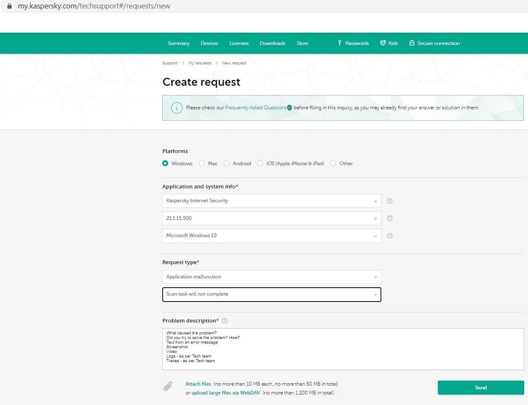Select the iOS (Apple iPhone & iPad) option
Viewport: 528px width, 405px height.
260,163
